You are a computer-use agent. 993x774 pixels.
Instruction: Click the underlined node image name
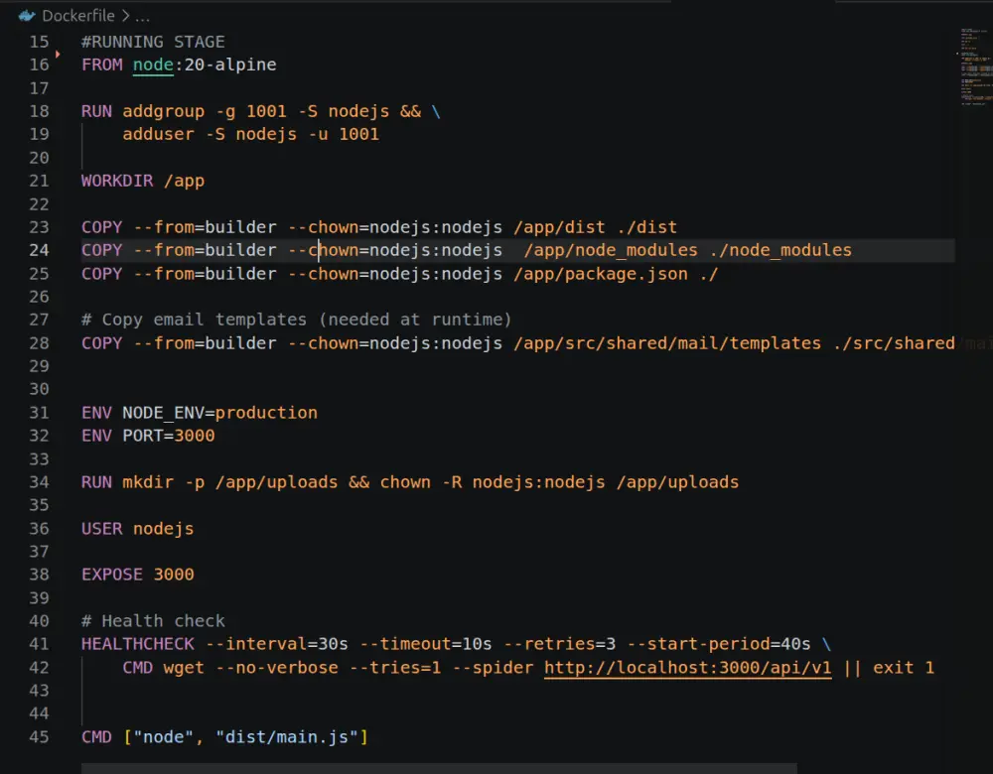(x=153, y=64)
